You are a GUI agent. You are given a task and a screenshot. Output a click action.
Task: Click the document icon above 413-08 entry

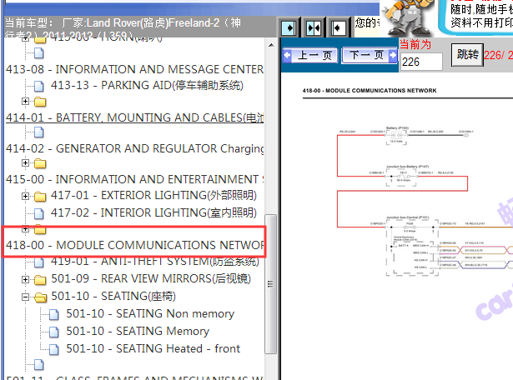39,53
